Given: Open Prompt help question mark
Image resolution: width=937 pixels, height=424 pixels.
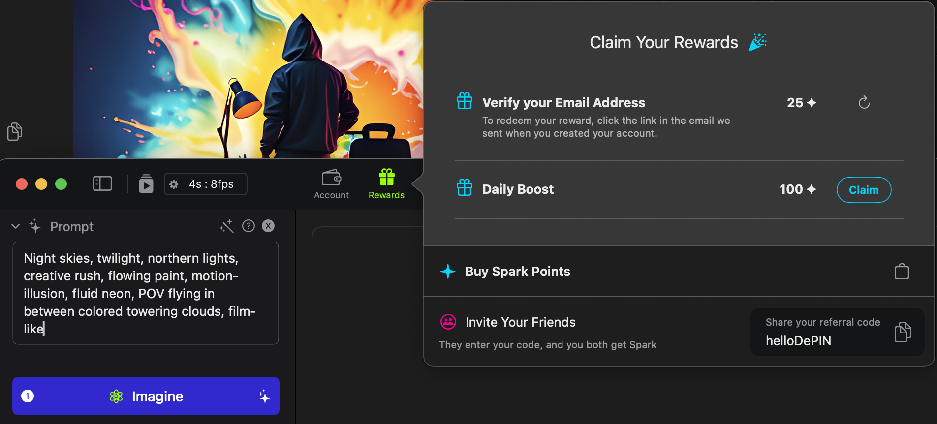Looking at the screenshot, I should pos(249,226).
